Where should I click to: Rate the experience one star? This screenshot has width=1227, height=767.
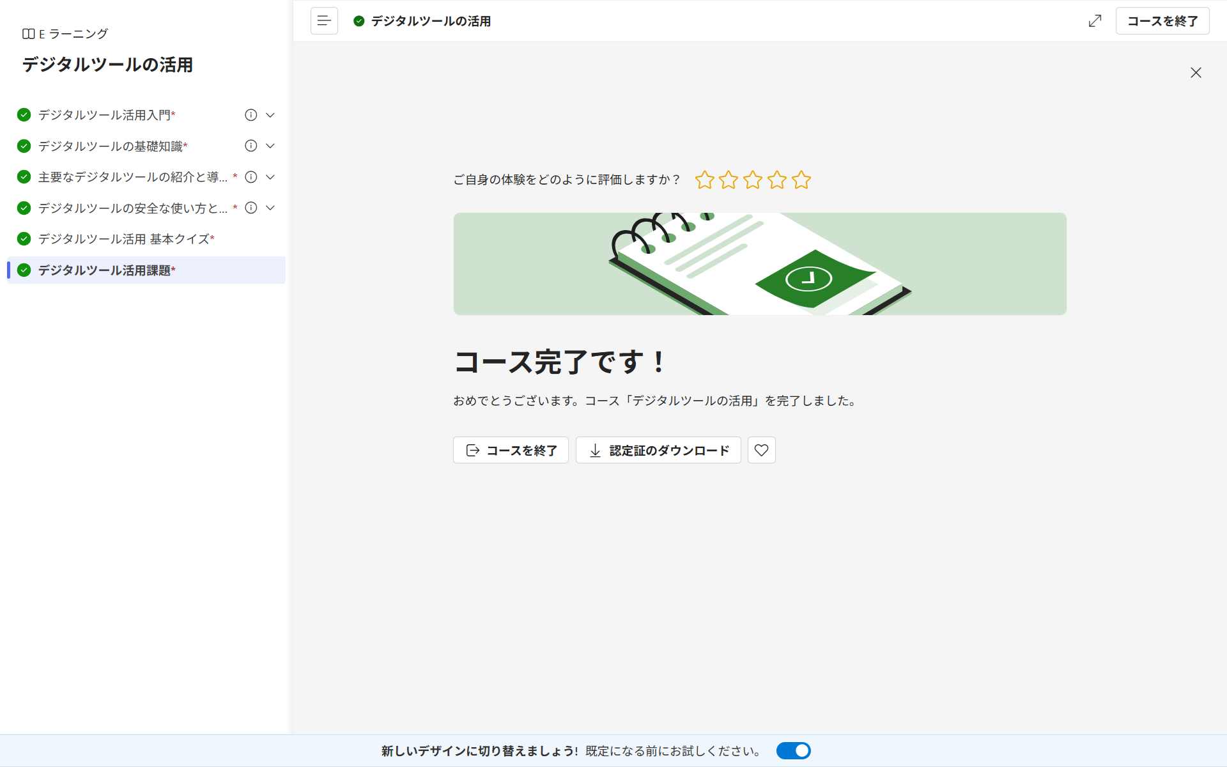704,180
